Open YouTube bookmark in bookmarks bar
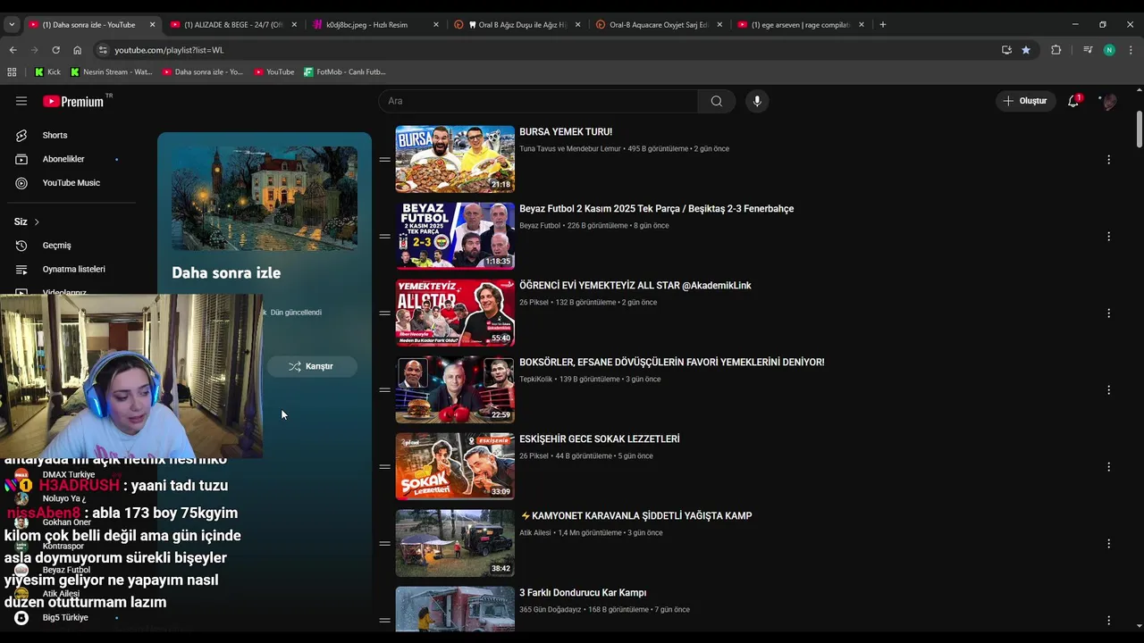The height and width of the screenshot is (643, 1144). tap(273, 71)
